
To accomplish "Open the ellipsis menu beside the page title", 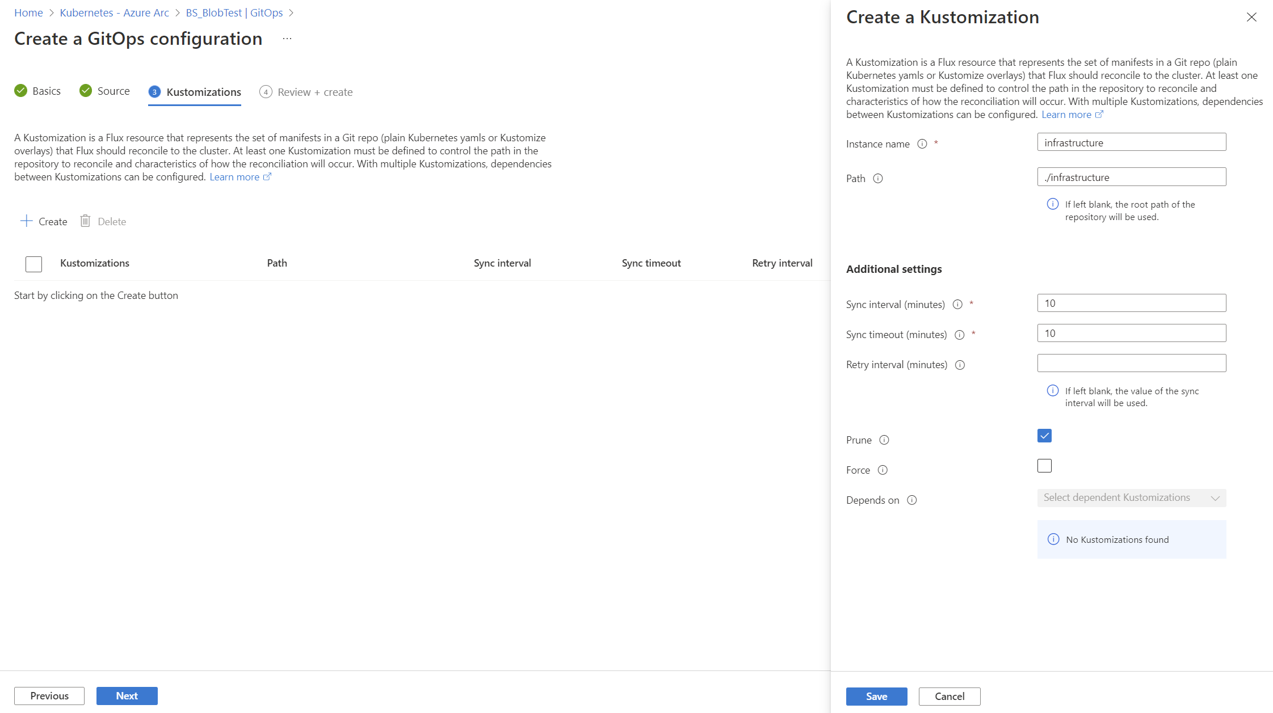I will click(x=287, y=39).
